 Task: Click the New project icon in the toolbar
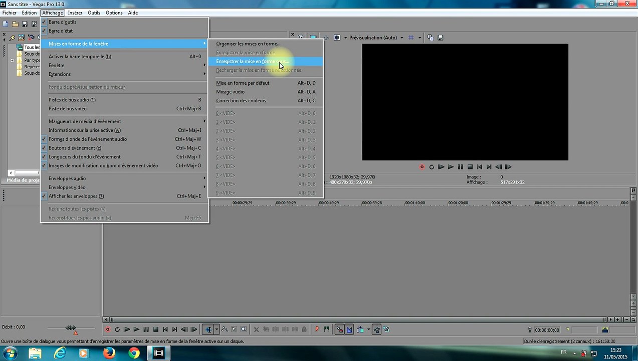[6, 24]
